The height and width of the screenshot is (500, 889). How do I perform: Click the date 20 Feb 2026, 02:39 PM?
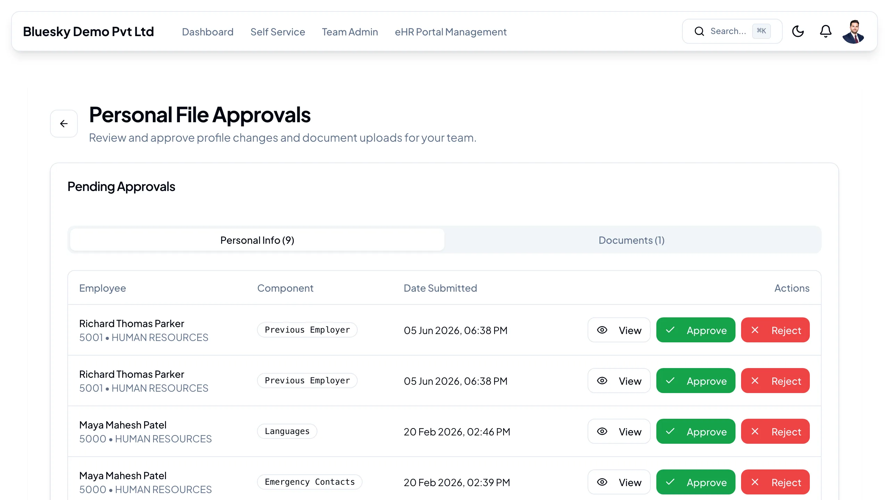coord(457,482)
